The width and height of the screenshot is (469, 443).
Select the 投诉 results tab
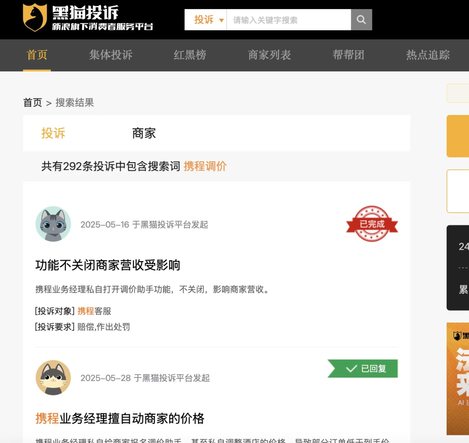pyautogui.click(x=53, y=133)
